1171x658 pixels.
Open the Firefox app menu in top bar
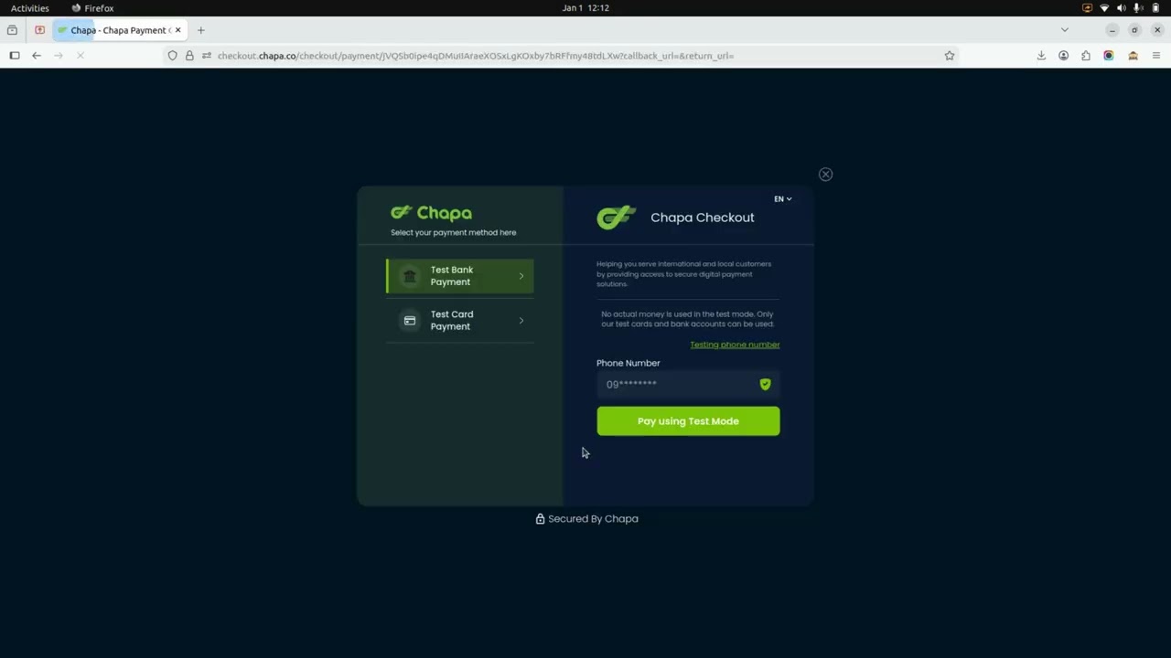(93, 8)
